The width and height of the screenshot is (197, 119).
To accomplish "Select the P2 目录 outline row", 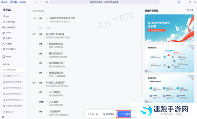I will (45, 28).
